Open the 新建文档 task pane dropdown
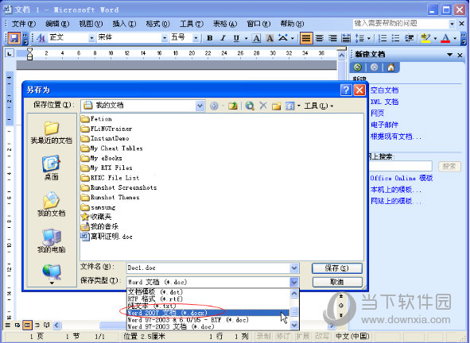This screenshot has width=470, height=343. (x=449, y=55)
